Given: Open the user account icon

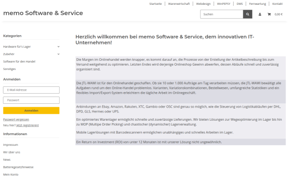Looking at the screenshot, I should [260, 14].
